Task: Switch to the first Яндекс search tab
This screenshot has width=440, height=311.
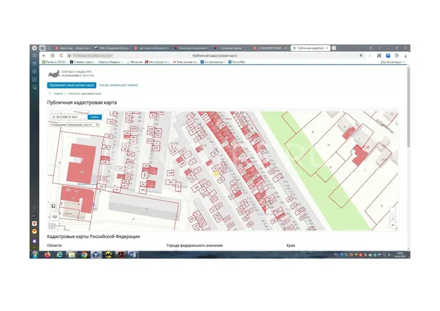Action: 71,48
